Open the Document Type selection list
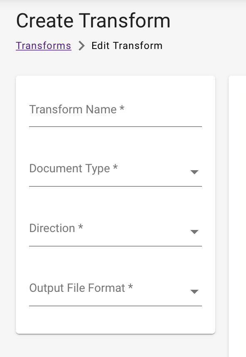The image size is (246, 357). [116, 172]
